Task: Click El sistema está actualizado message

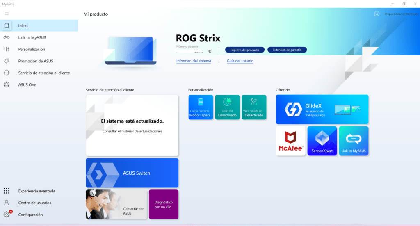Action: coord(132,121)
